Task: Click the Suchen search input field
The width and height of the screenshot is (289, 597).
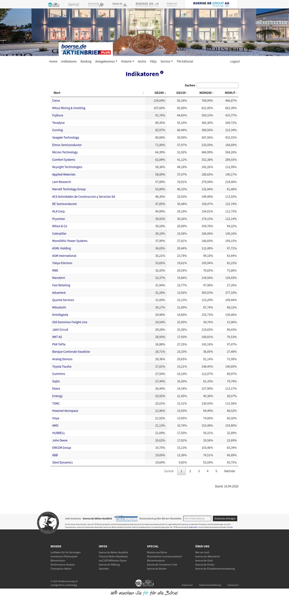Action: point(217,85)
